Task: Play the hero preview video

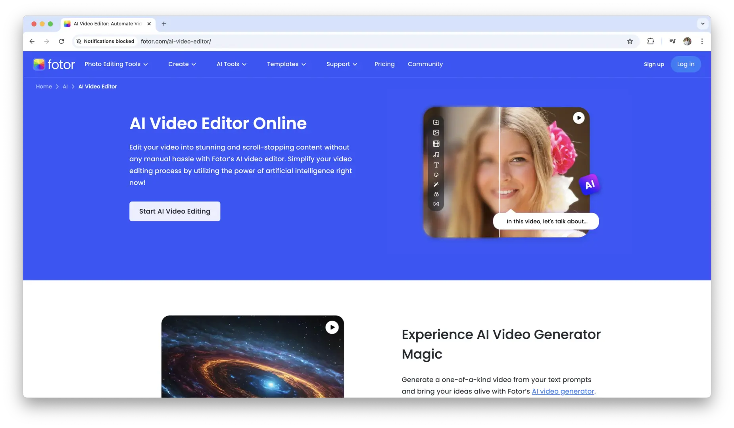Action: (x=578, y=118)
